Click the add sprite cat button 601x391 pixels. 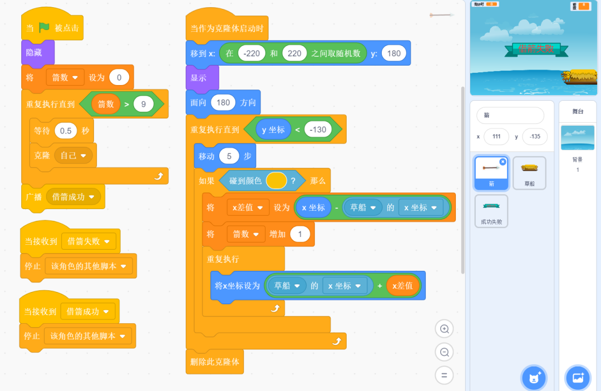pyautogui.click(x=534, y=378)
